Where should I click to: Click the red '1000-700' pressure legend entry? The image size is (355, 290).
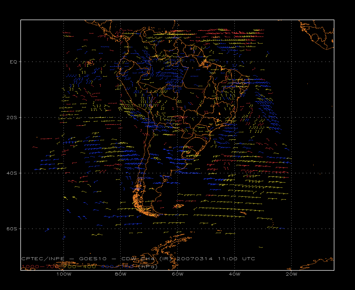(40, 267)
